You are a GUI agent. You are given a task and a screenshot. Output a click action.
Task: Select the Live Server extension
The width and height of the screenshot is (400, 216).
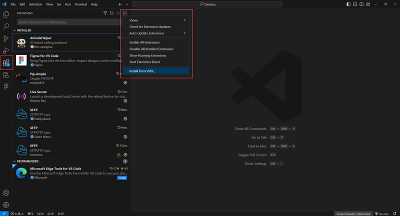71,96
